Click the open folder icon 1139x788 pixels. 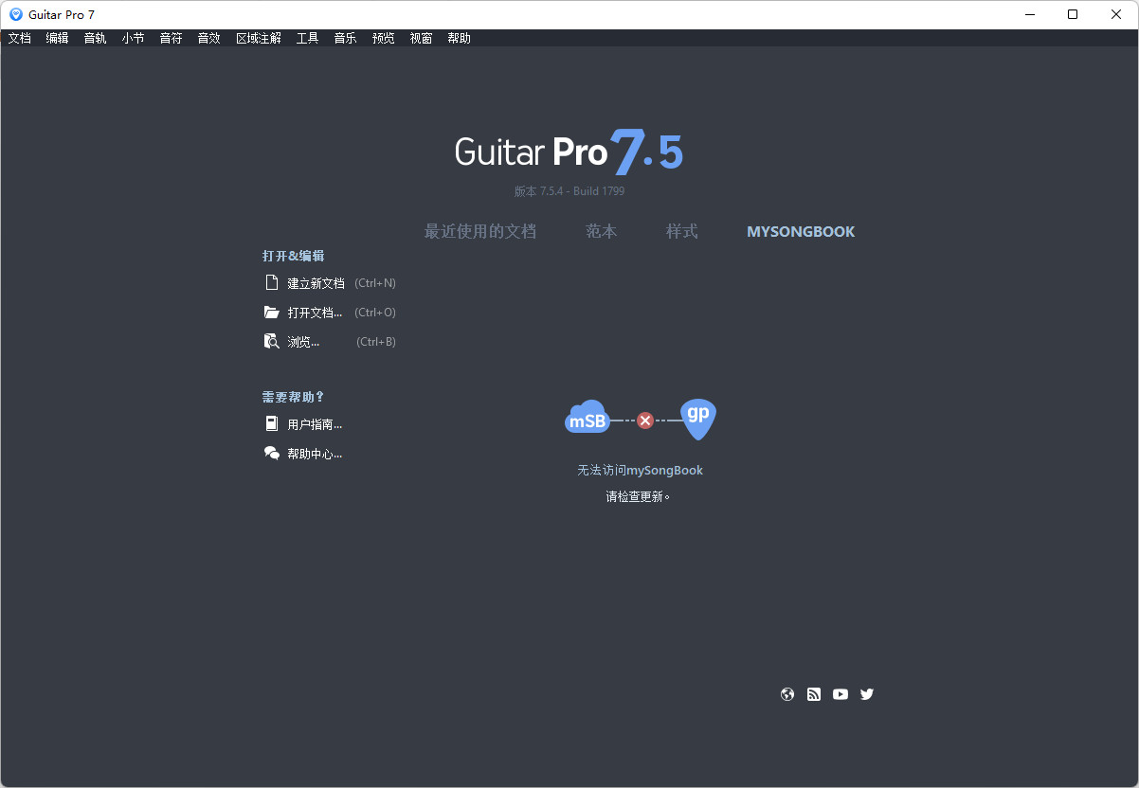[272, 313]
